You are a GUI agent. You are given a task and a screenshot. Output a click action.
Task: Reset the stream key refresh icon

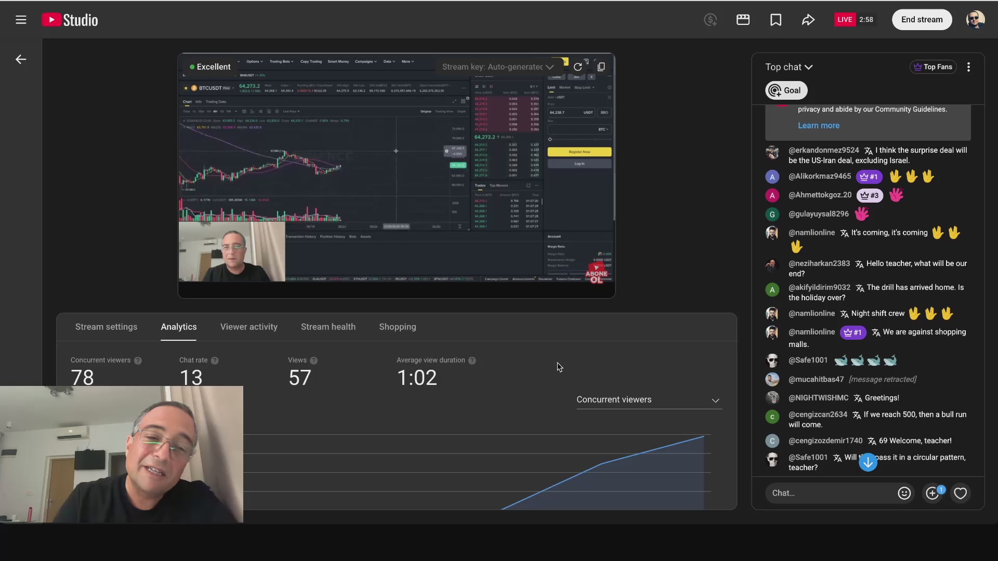pos(577,67)
